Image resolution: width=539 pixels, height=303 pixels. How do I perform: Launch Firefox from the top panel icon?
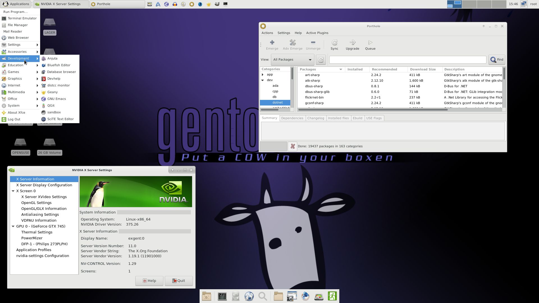click(x=200, y=4)
